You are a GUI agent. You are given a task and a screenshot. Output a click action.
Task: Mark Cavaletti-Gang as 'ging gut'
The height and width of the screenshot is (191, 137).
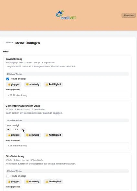[x=14, y=84]
